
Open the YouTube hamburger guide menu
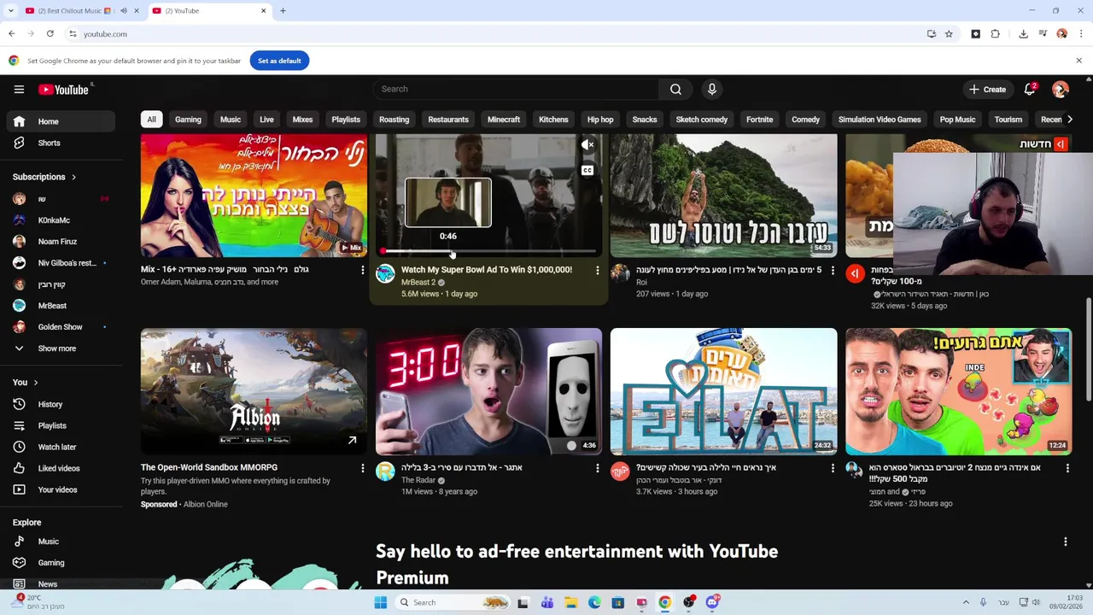pos(19,89)
